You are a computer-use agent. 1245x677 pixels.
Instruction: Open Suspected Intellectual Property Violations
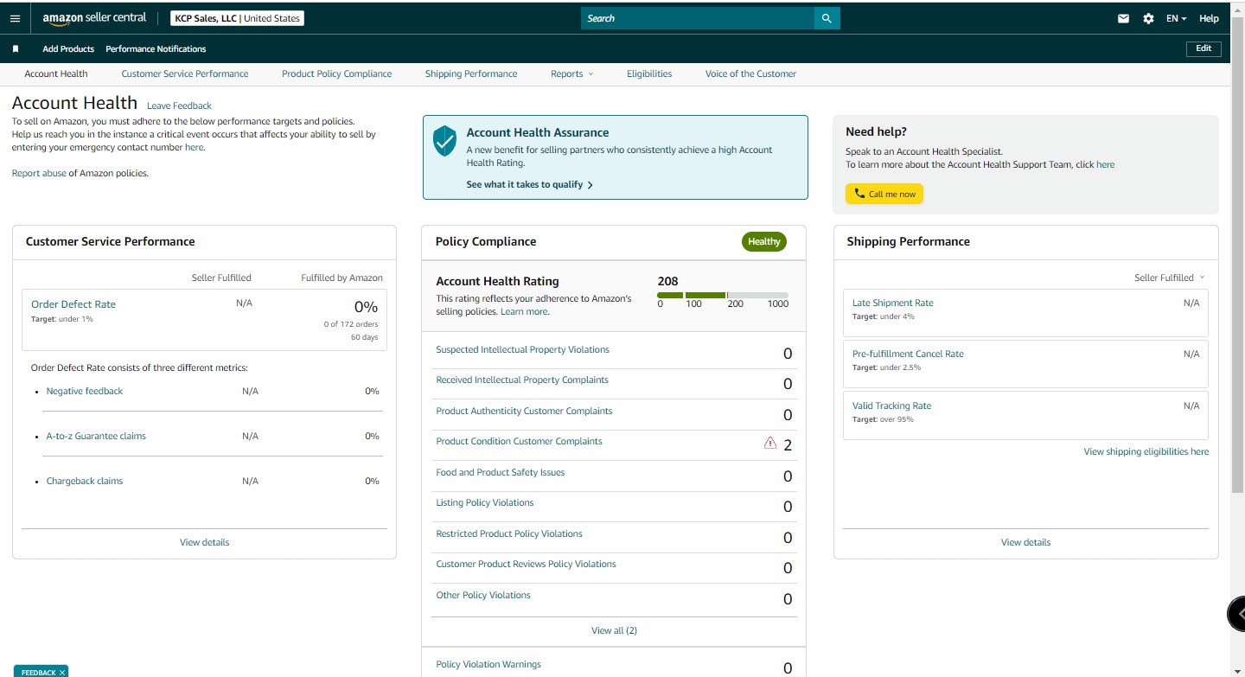click(522, 350)
